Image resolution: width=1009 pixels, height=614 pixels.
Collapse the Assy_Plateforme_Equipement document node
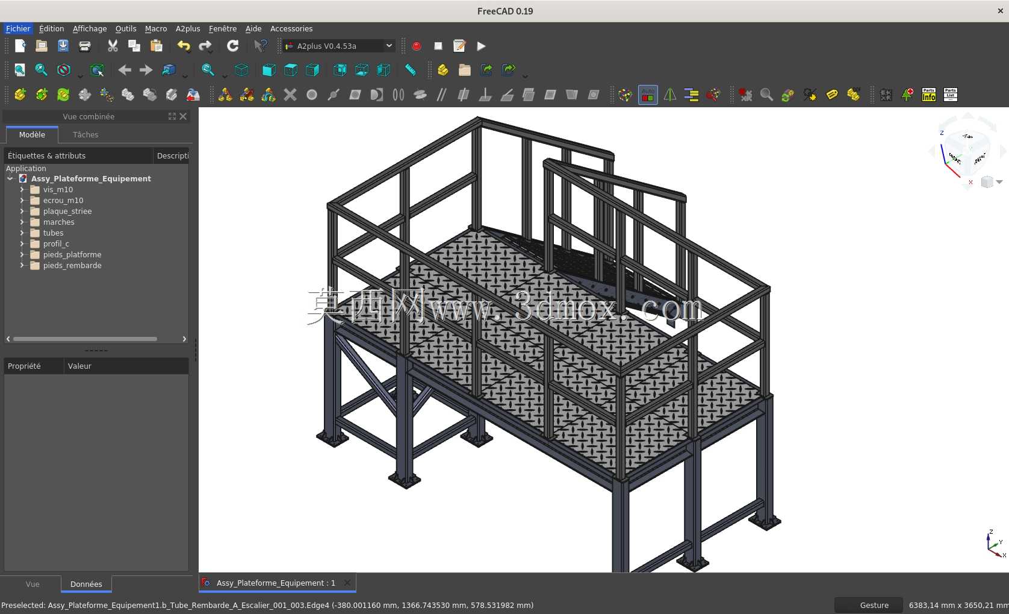tap(10, 178)
